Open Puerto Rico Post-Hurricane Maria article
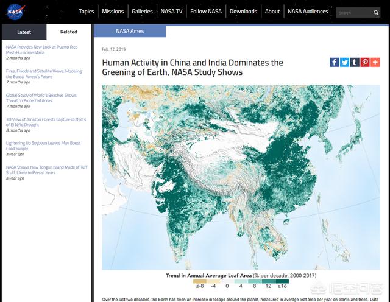 [42, 50]
